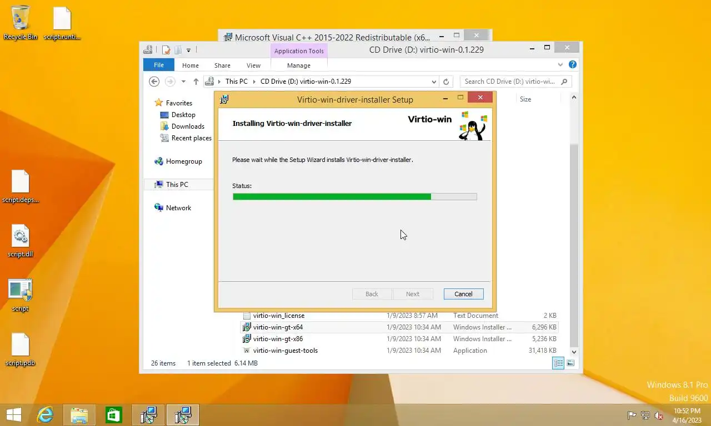Select Network in navigation pane
This screenshot has width=711, height=426.
click(173, 207)
